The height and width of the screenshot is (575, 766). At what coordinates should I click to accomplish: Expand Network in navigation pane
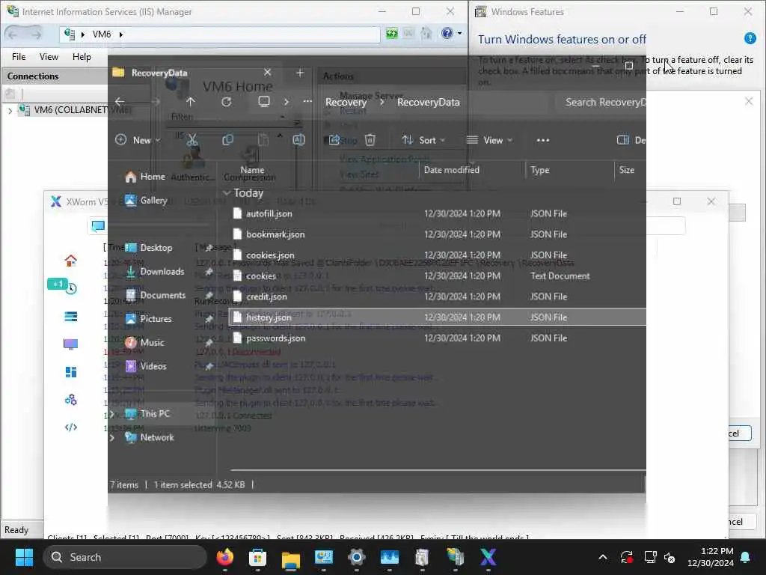click(x=112, y=437)
